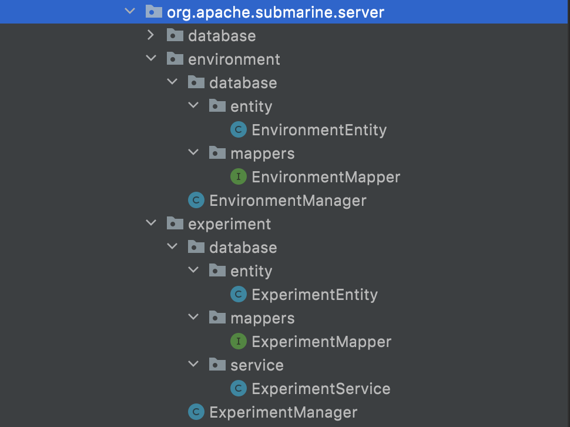Image resolution: width=570 pixels, height=427 pixels.
Task: Click the experiment package folder icon
Action: 175,223
